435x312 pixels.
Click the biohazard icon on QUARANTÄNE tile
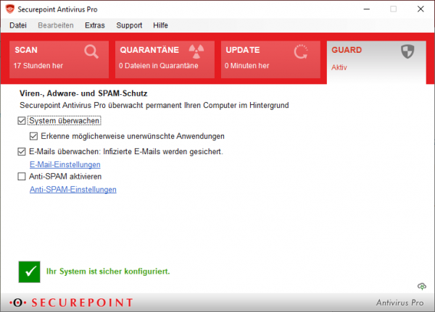pos(196,51)
